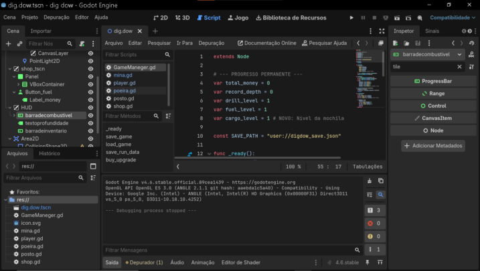Clear the inspector filter text 'tile'
The height and width of the screenshot is (271, 480).
coord(459,67)
